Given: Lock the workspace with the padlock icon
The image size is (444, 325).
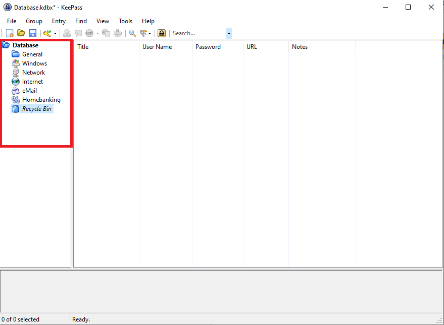Looking at the screenshot, I should point(161,33).
